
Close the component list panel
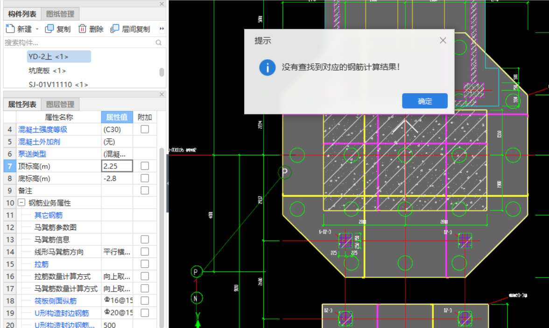162,4
